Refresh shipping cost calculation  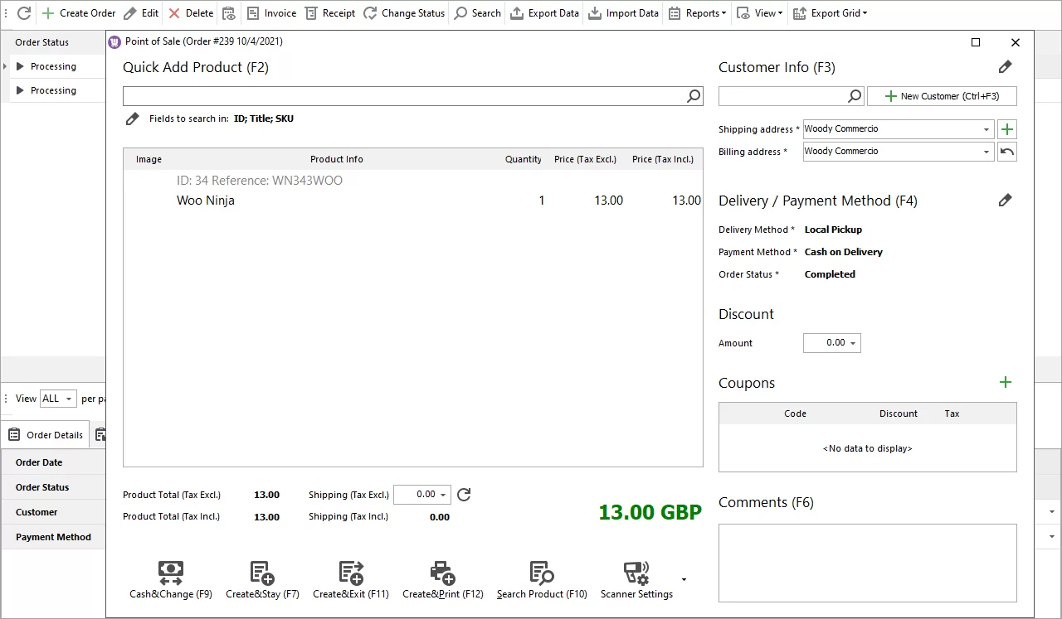pos(464,495)
